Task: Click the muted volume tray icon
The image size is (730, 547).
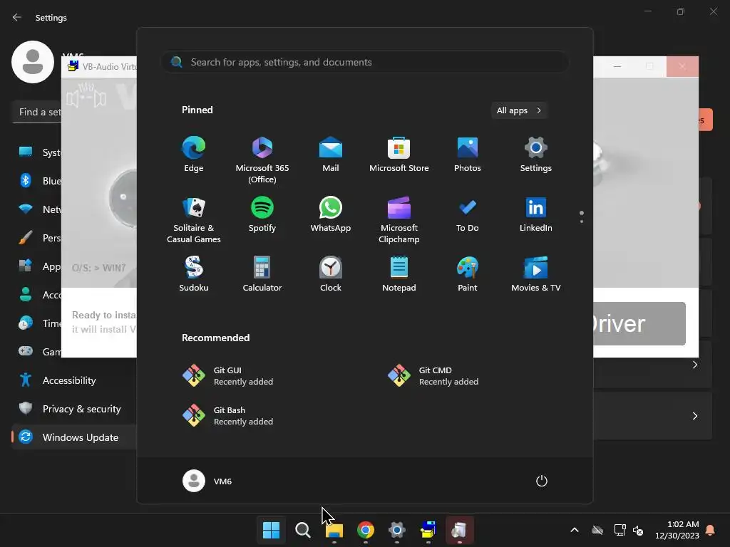Action: pos(638,530)
